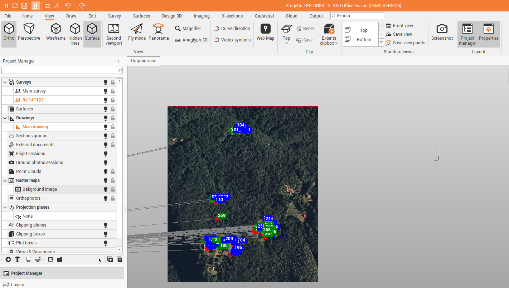Collapse the Raster maps group
509x288 pixels.
[x=5, y=180]
